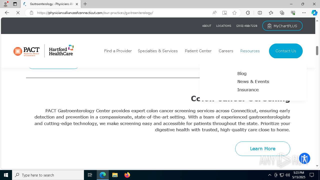
Task: Go back using the back arrow
Action: coord(7,13)
